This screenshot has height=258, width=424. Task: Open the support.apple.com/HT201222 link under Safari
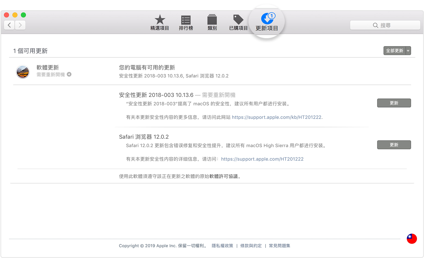262,159
